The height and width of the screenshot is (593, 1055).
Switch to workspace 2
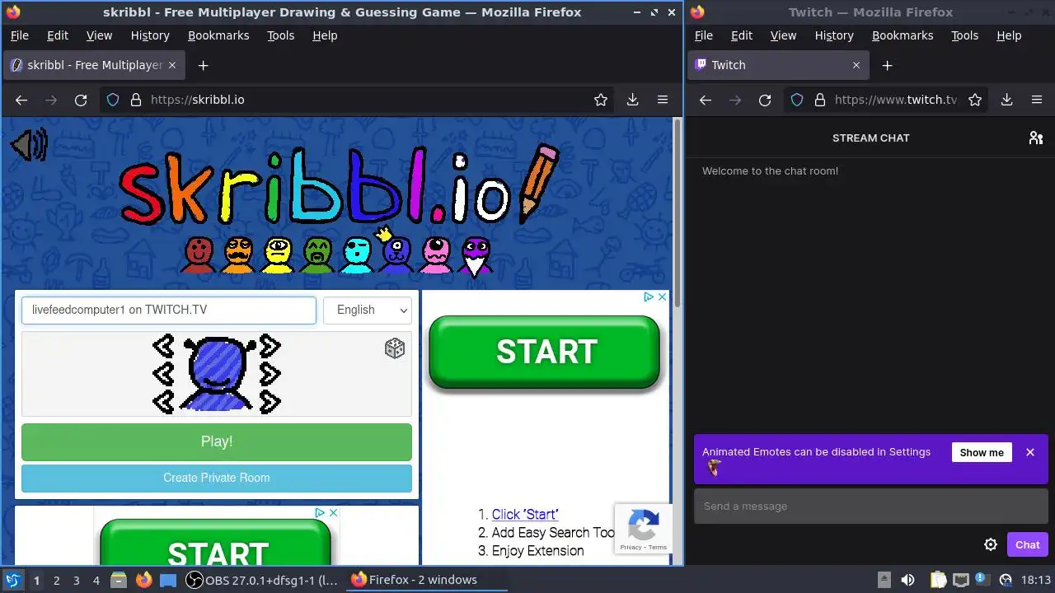pos(56,580)
